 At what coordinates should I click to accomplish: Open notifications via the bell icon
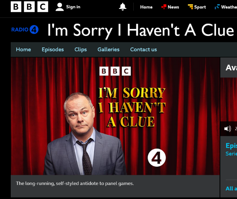(123, 7)
